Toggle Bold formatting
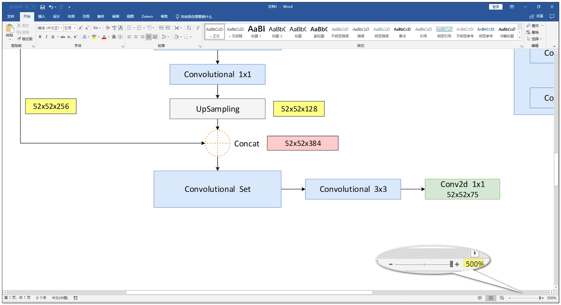The width and height of the screenshot is (561, 305). pos(40,37)
